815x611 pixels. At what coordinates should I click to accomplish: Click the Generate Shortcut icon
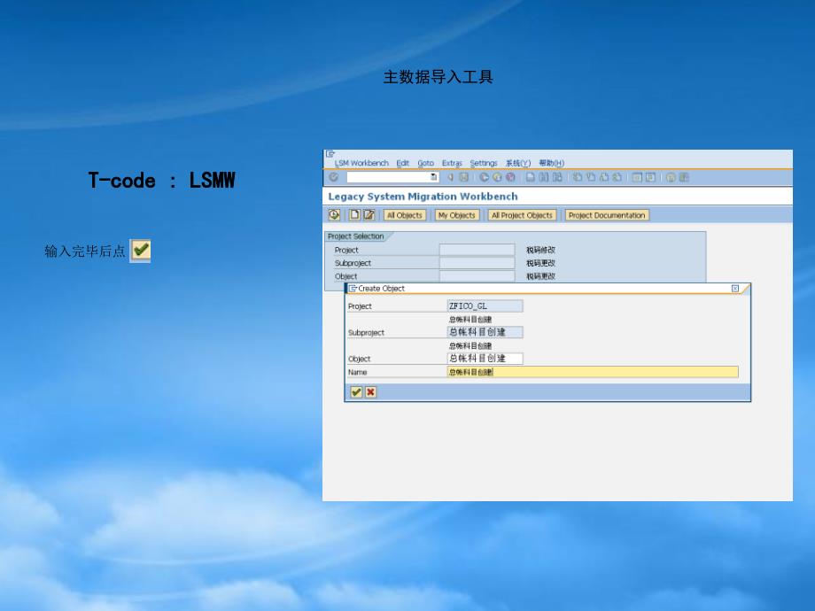(650, 177)
